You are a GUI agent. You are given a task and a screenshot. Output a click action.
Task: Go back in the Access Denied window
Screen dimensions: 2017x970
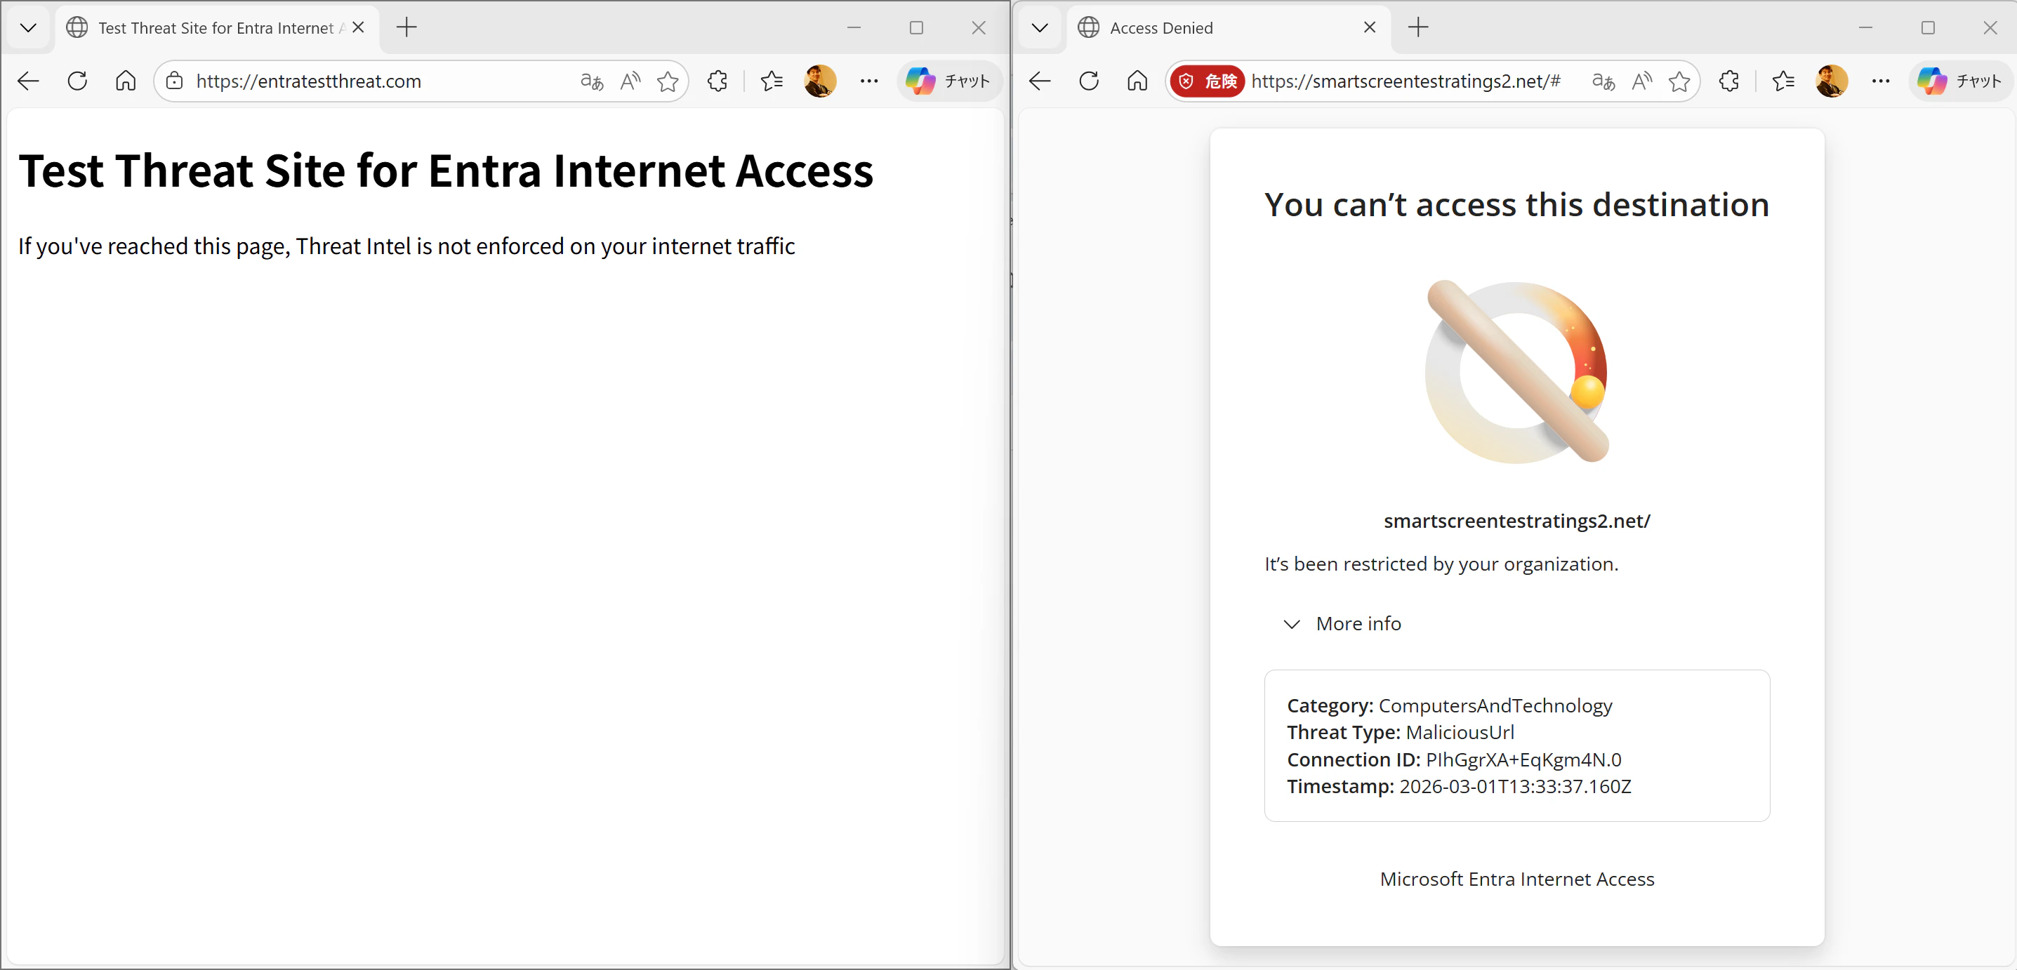(x=1040, y=81)
